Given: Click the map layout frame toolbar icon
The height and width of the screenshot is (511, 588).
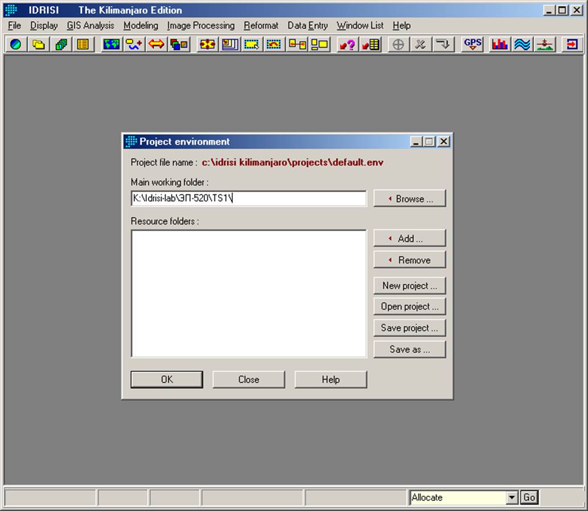Looking at the screenshot, I should coord(230,44).
